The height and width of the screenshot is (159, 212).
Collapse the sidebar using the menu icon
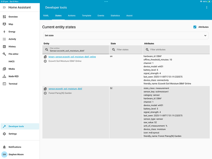click(x=4, y=7)
